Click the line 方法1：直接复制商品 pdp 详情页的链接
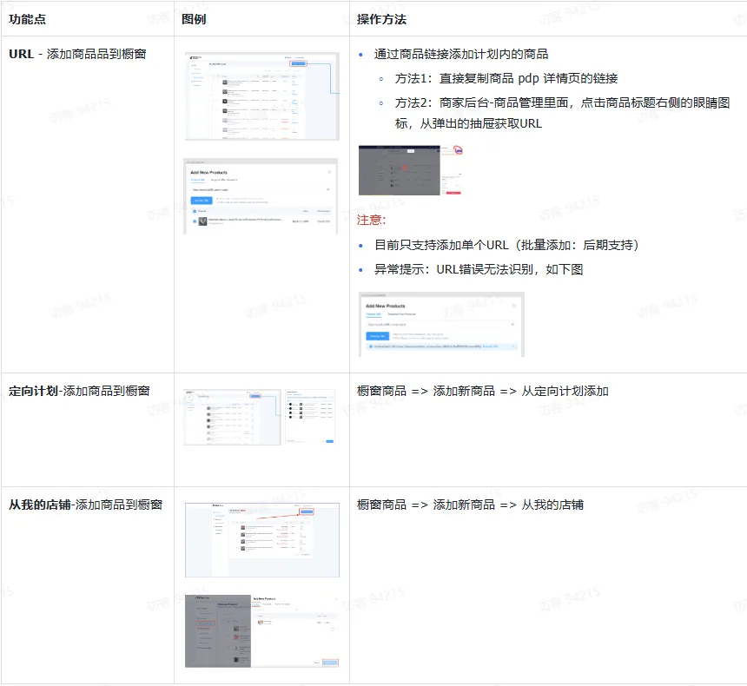 [x=506, y=79]
